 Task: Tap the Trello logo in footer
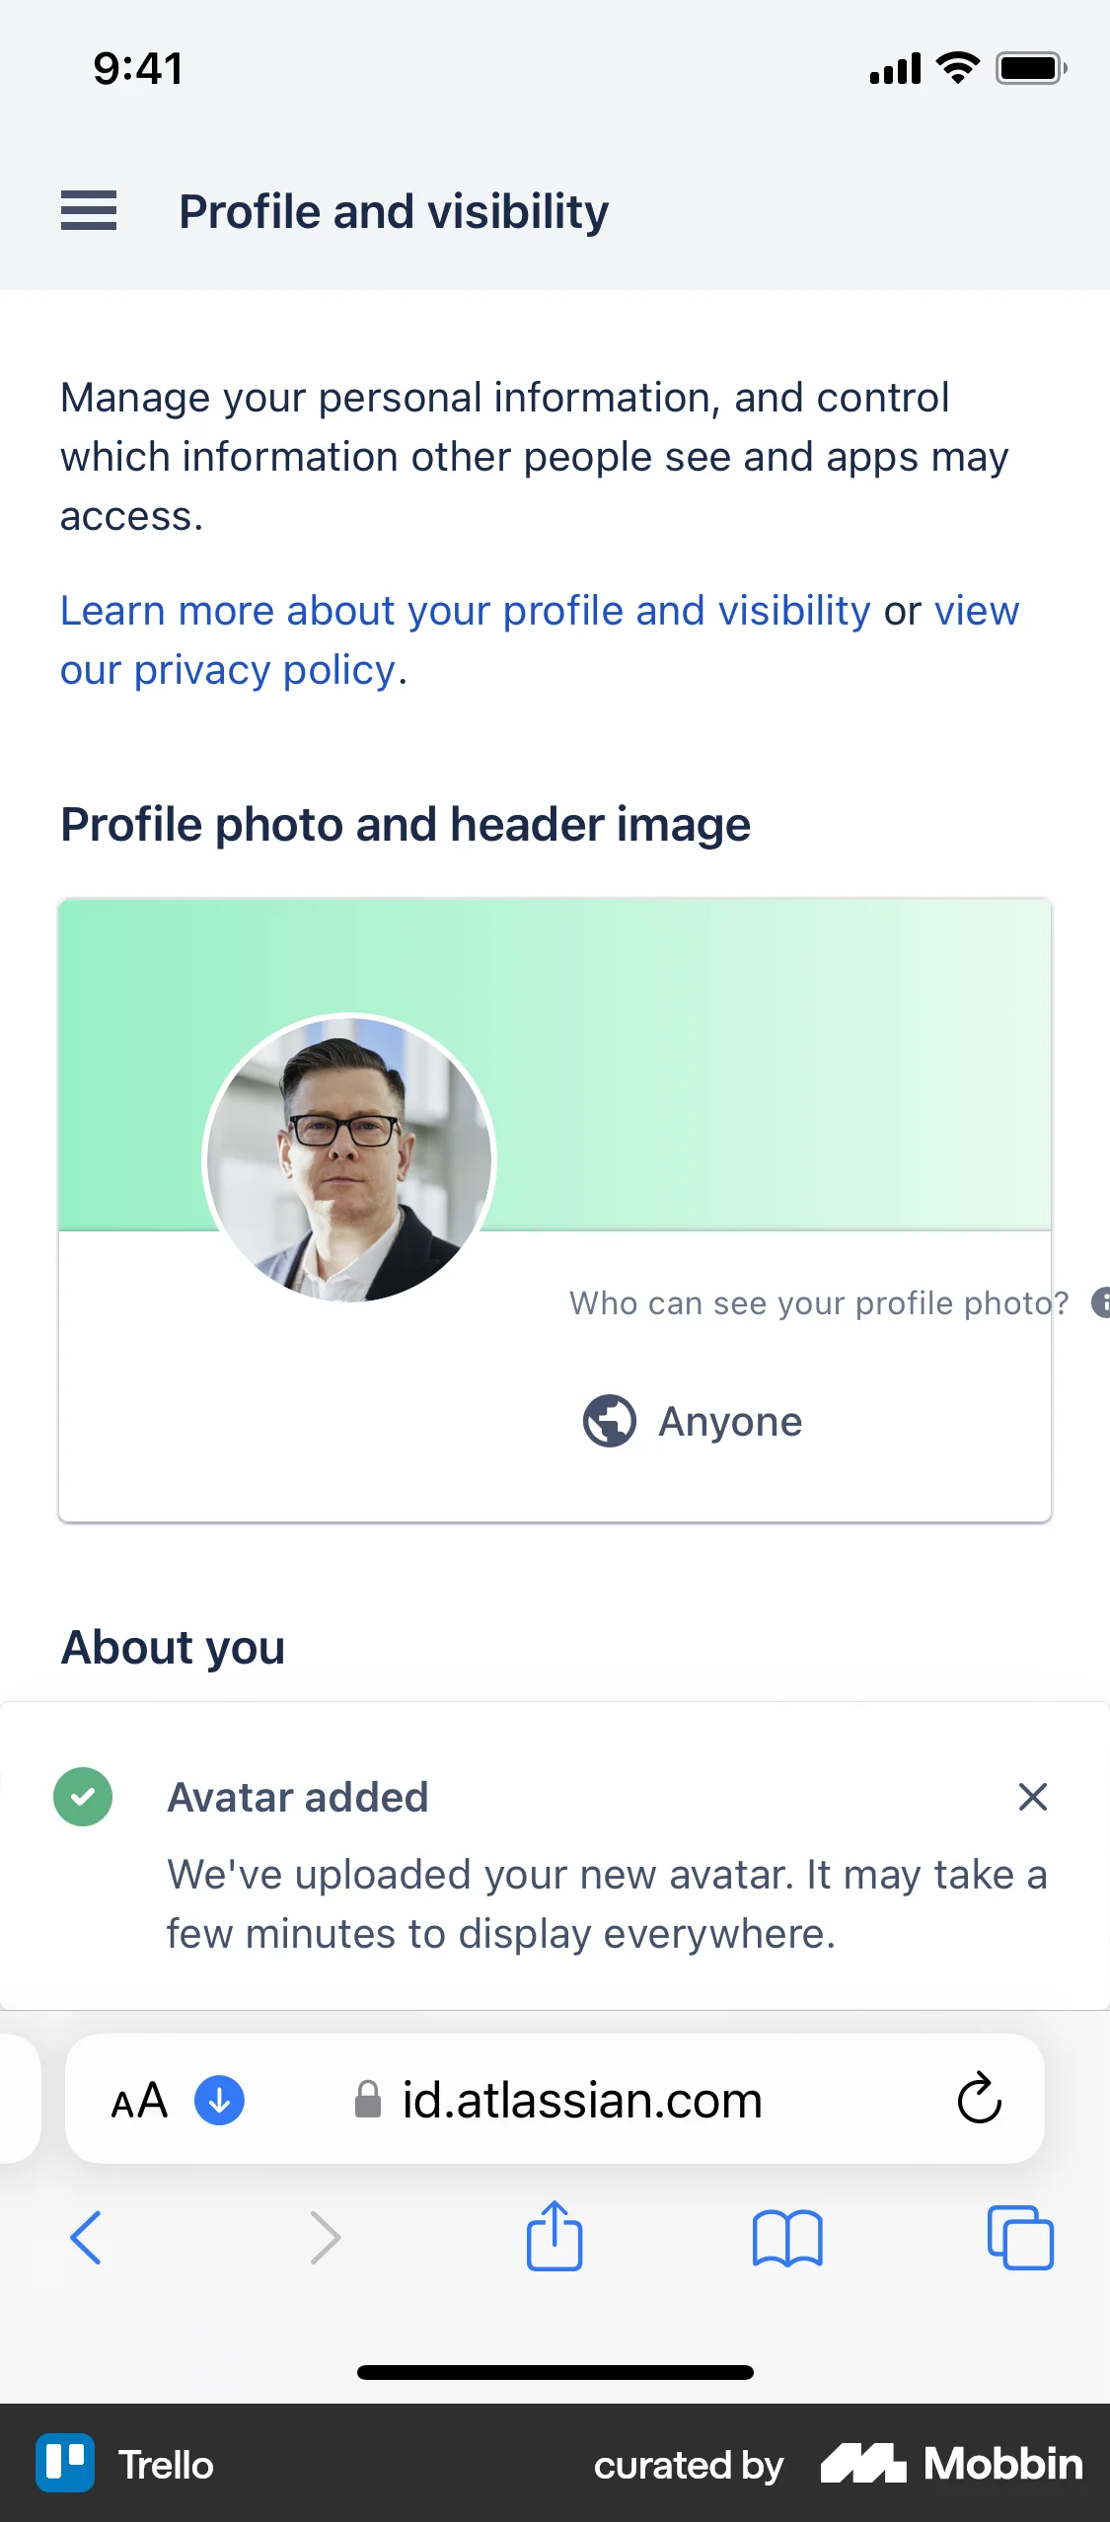(65, 2464)
